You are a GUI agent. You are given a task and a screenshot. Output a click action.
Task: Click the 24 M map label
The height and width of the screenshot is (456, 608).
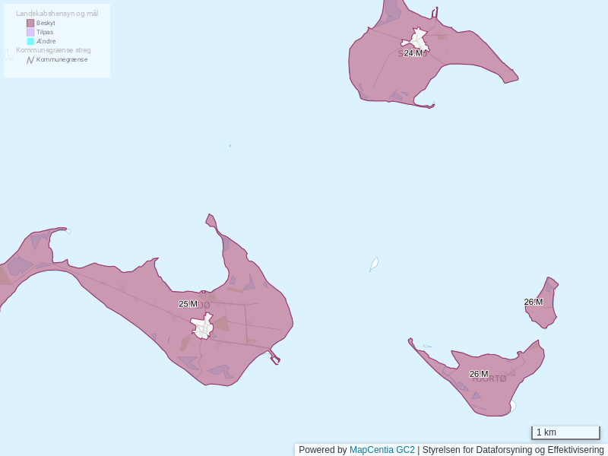pyautogui.click(x=413, y=53)
